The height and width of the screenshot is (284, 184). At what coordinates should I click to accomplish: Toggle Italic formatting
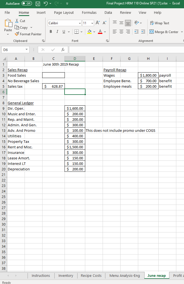point(57,32)
